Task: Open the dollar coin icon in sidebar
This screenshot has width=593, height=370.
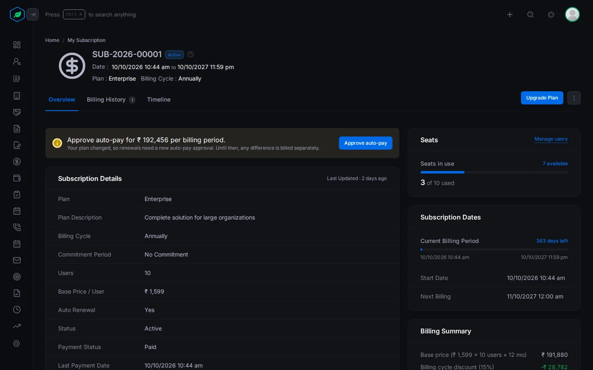Action: tap(17, 162)
